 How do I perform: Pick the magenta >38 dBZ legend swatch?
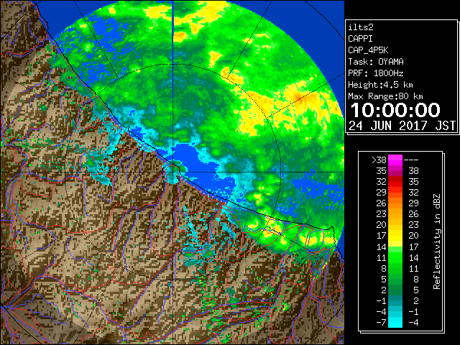[395, 160]
